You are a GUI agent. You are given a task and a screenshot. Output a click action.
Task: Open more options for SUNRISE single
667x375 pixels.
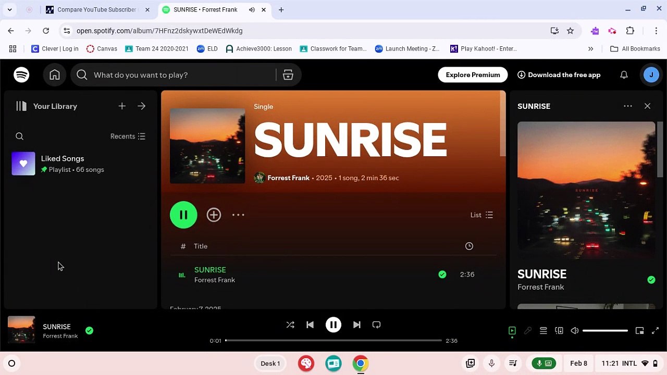238,215
